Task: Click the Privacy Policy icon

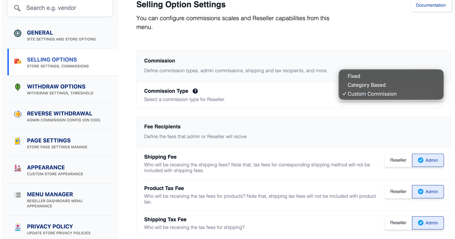Action: (x=18, y=227)
